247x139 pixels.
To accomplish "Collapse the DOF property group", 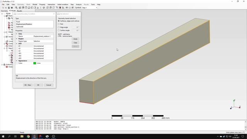I will coord(17,44).
